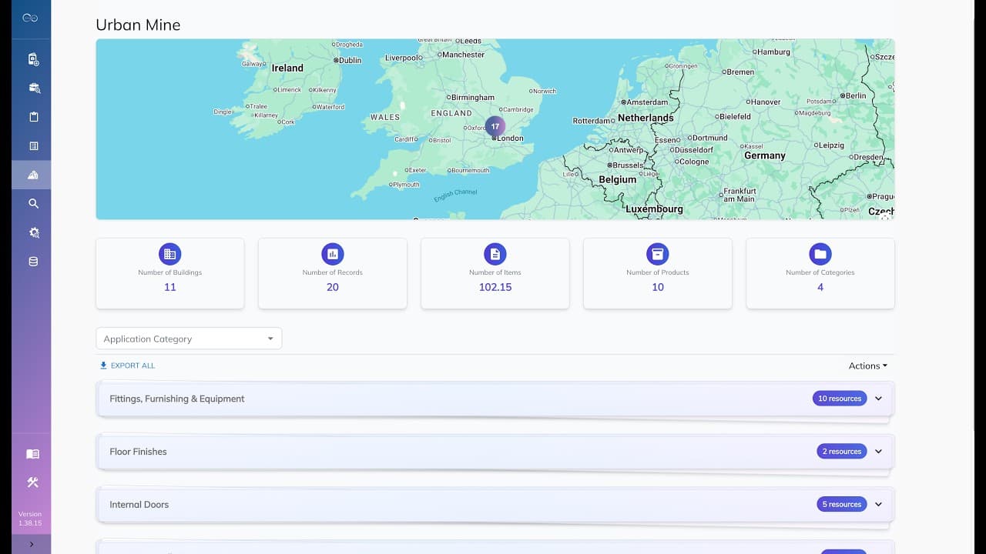Click the 2 resources badge
986x554 pixels.
(x=842, y=452)
